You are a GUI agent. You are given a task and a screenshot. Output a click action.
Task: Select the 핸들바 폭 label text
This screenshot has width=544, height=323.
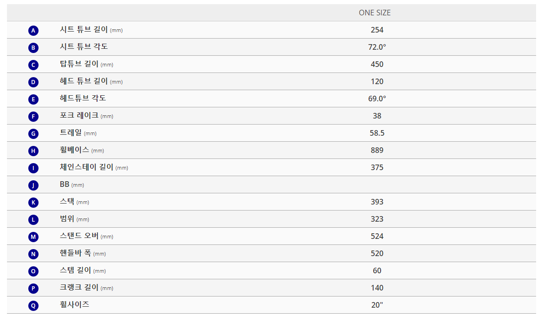(75, 253)
